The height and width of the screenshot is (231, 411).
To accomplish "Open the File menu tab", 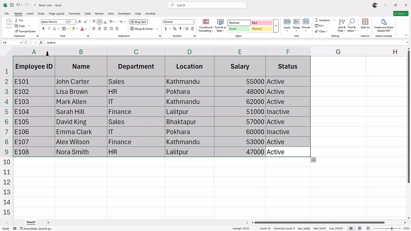I will coord(7,13).
